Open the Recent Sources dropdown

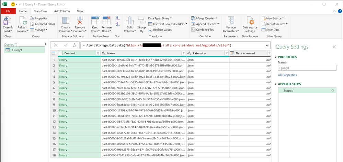(x=275, y=24)
